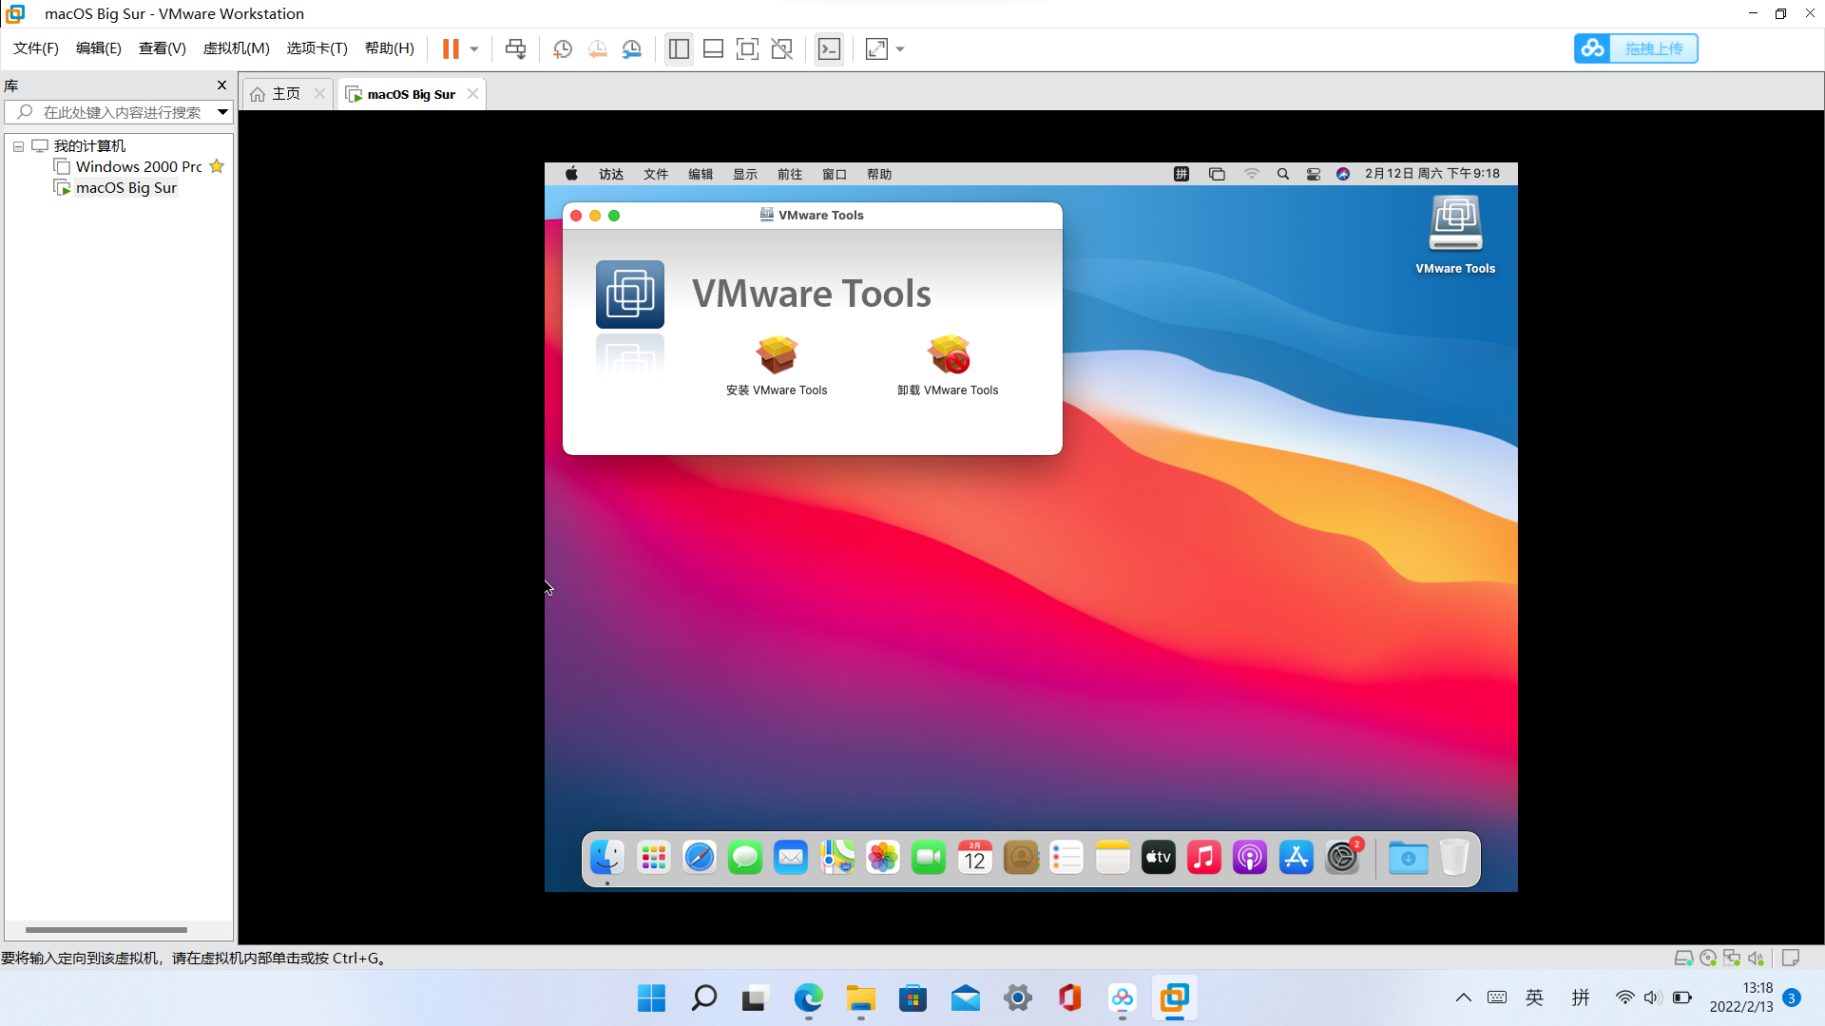
Task: Select Windows 2000 Pro in library
Action: coord(139,166)
